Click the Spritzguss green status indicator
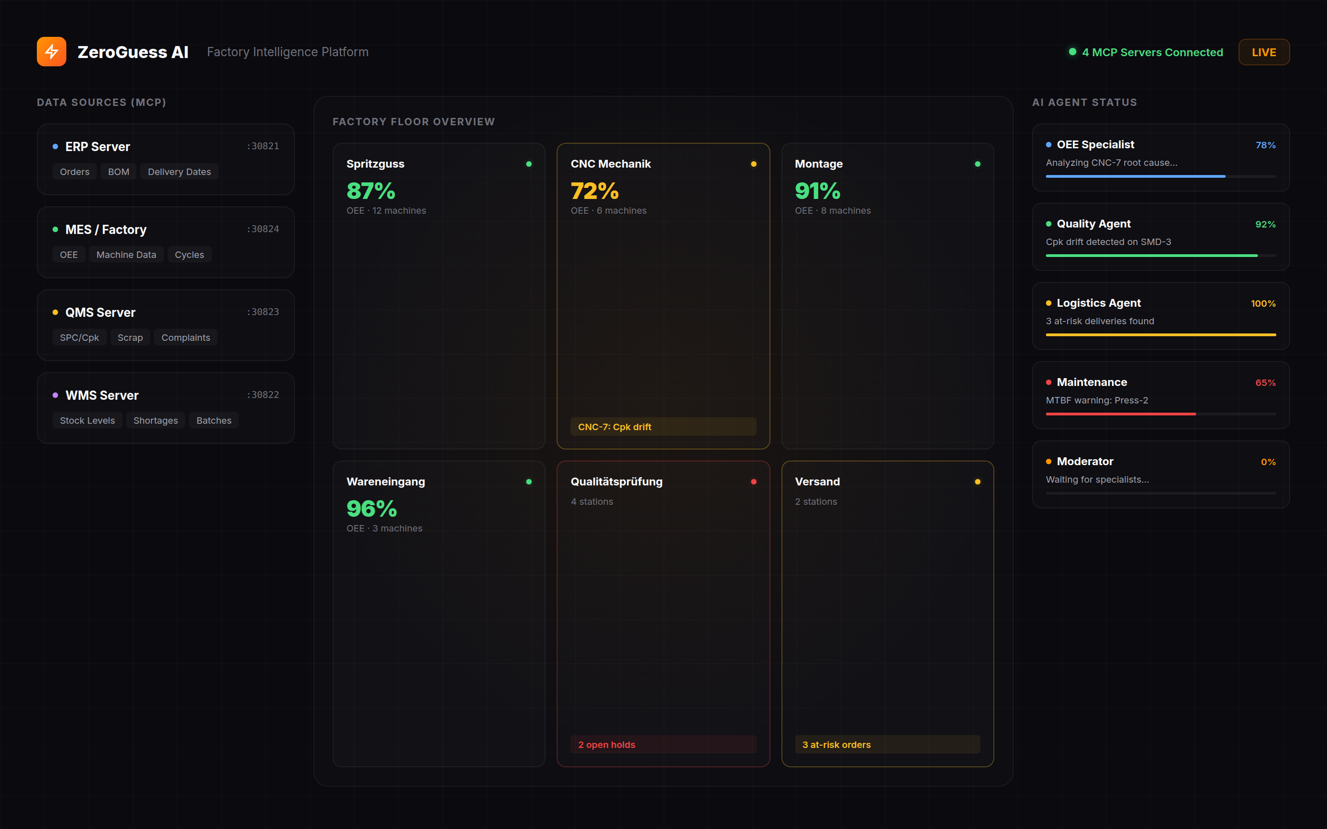This screenshot has width=1327, height=829. click(x=528, y=163)
